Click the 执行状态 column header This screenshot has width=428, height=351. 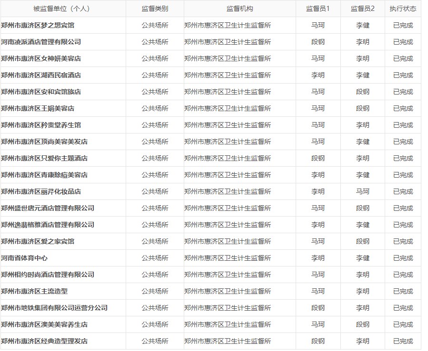pos(403,9)
